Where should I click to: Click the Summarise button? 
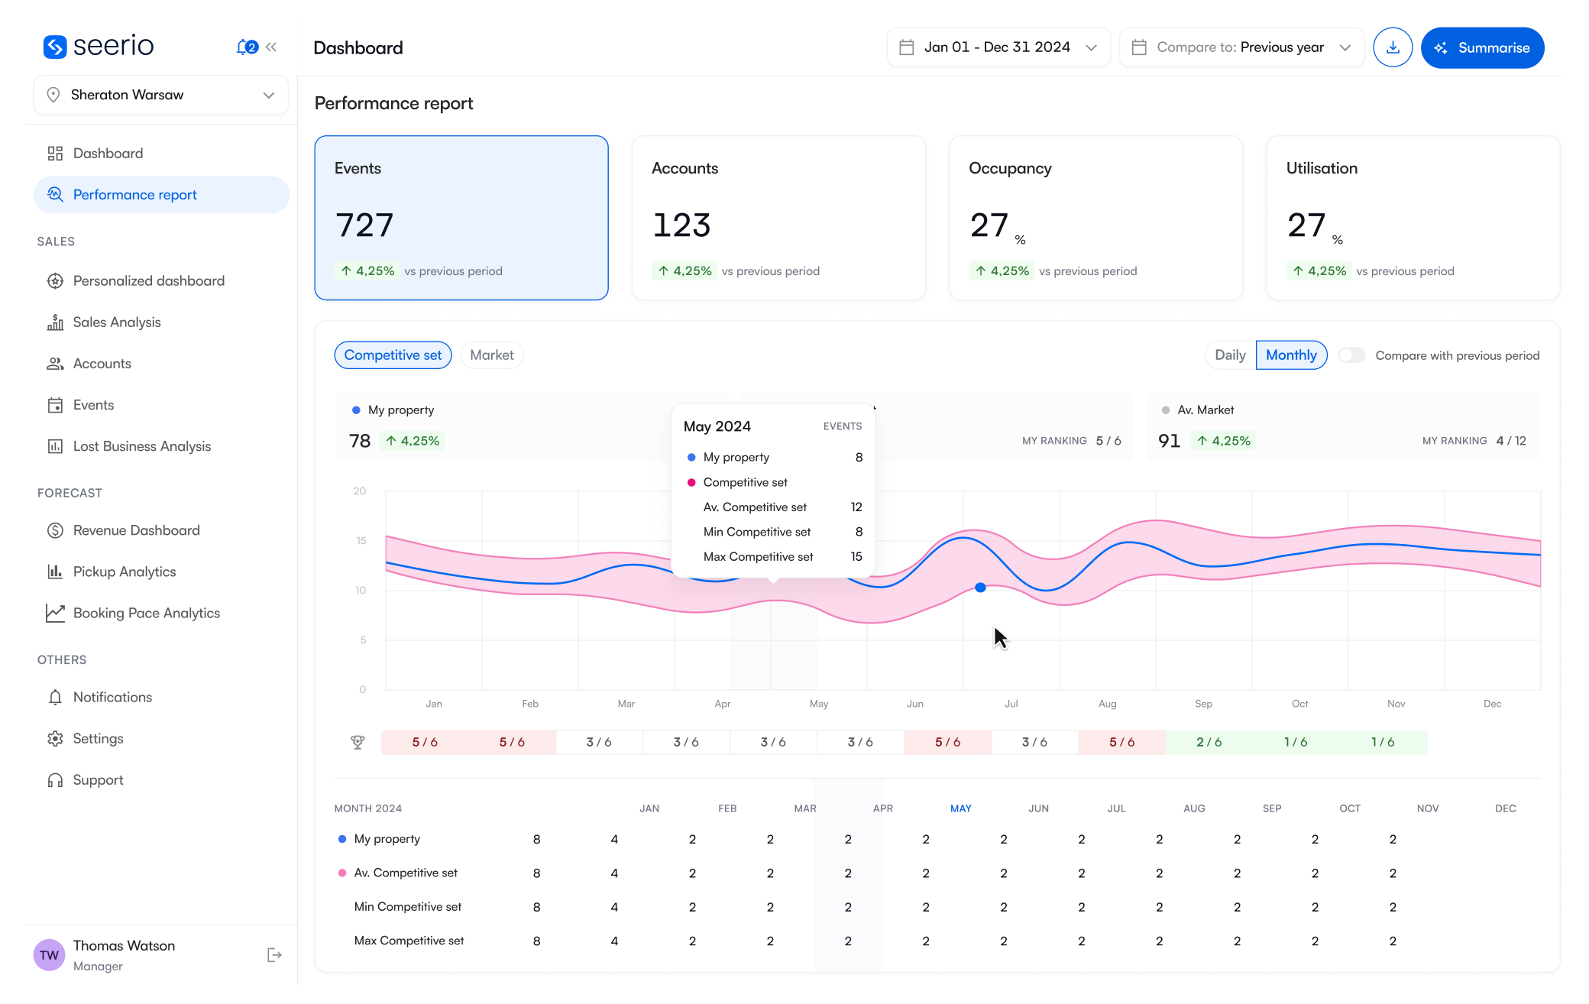coord(1482,47)
